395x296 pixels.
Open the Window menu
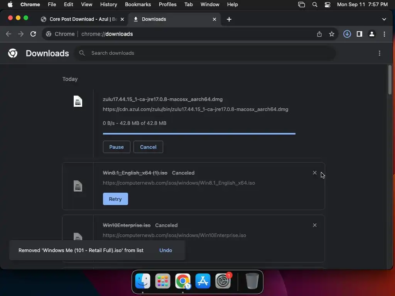click(x=210, y=4)
